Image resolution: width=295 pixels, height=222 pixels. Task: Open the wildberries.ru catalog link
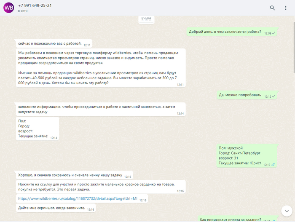[x=78, y=198]
